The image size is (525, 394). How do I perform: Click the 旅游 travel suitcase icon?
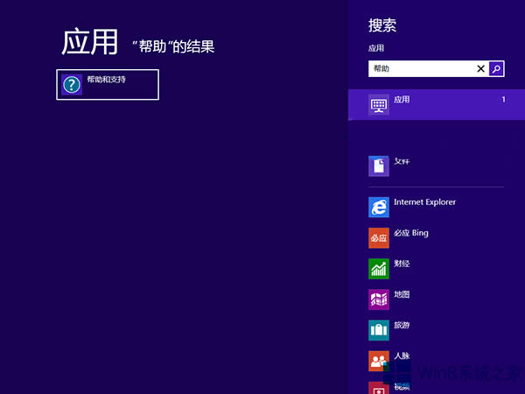379,330
